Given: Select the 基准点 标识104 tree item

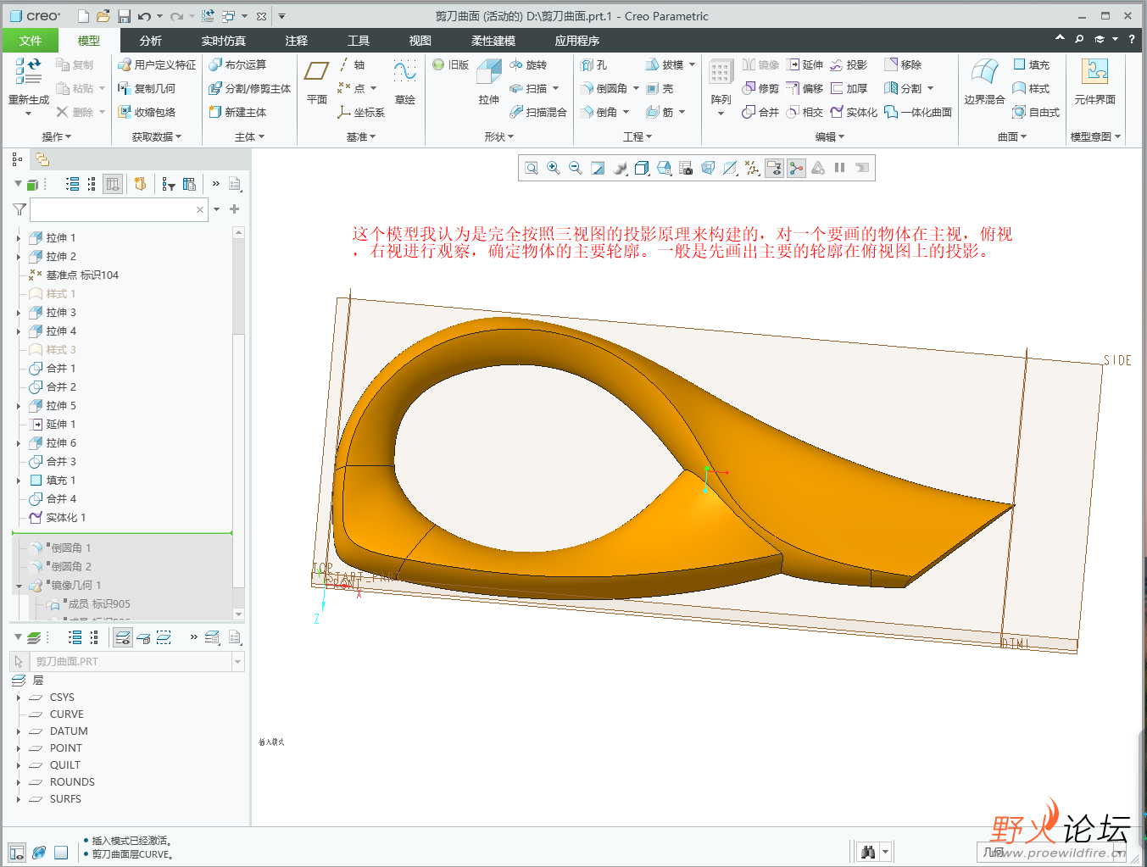Looking at the screenshot, I should (73, 275).
